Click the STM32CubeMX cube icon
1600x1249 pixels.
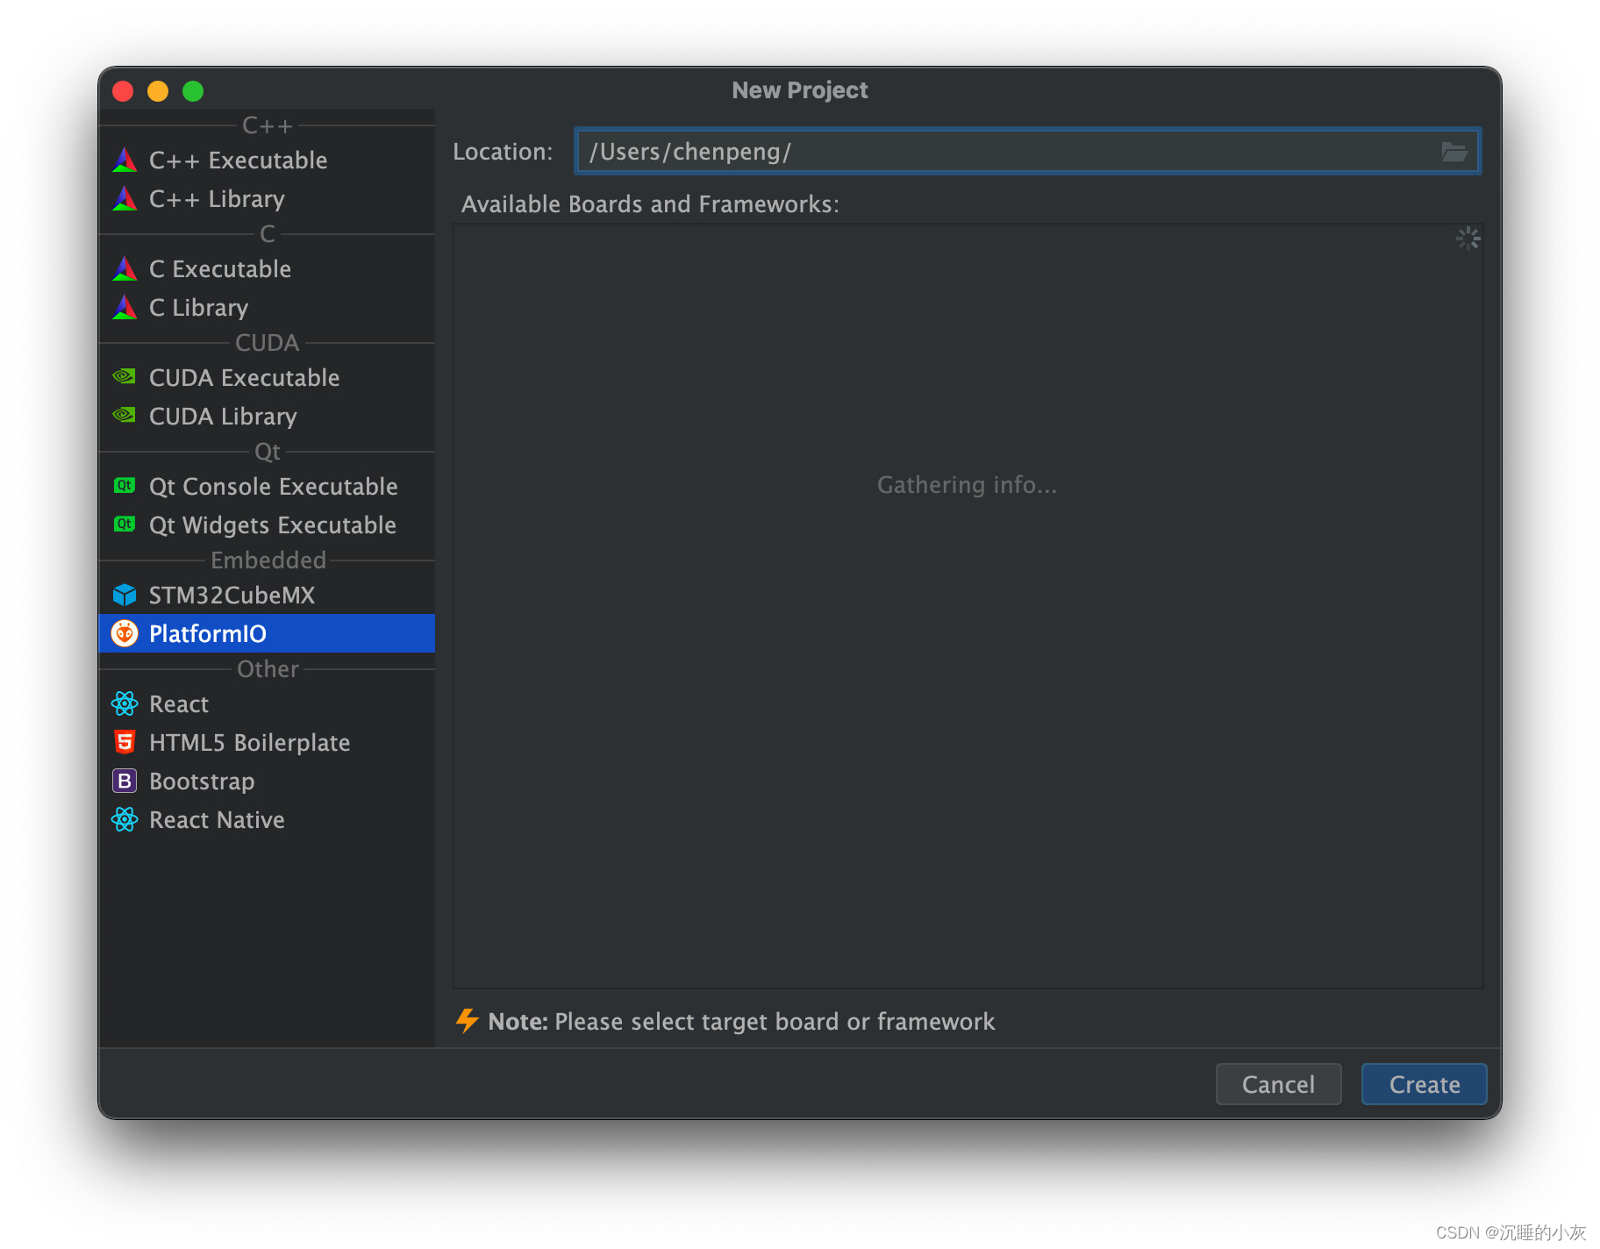click(x=125, y=595)
